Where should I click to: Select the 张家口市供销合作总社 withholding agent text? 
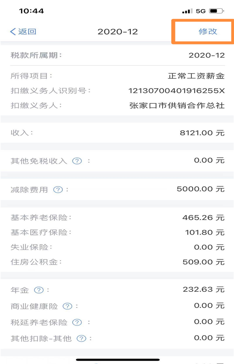[x=177, y=105]
